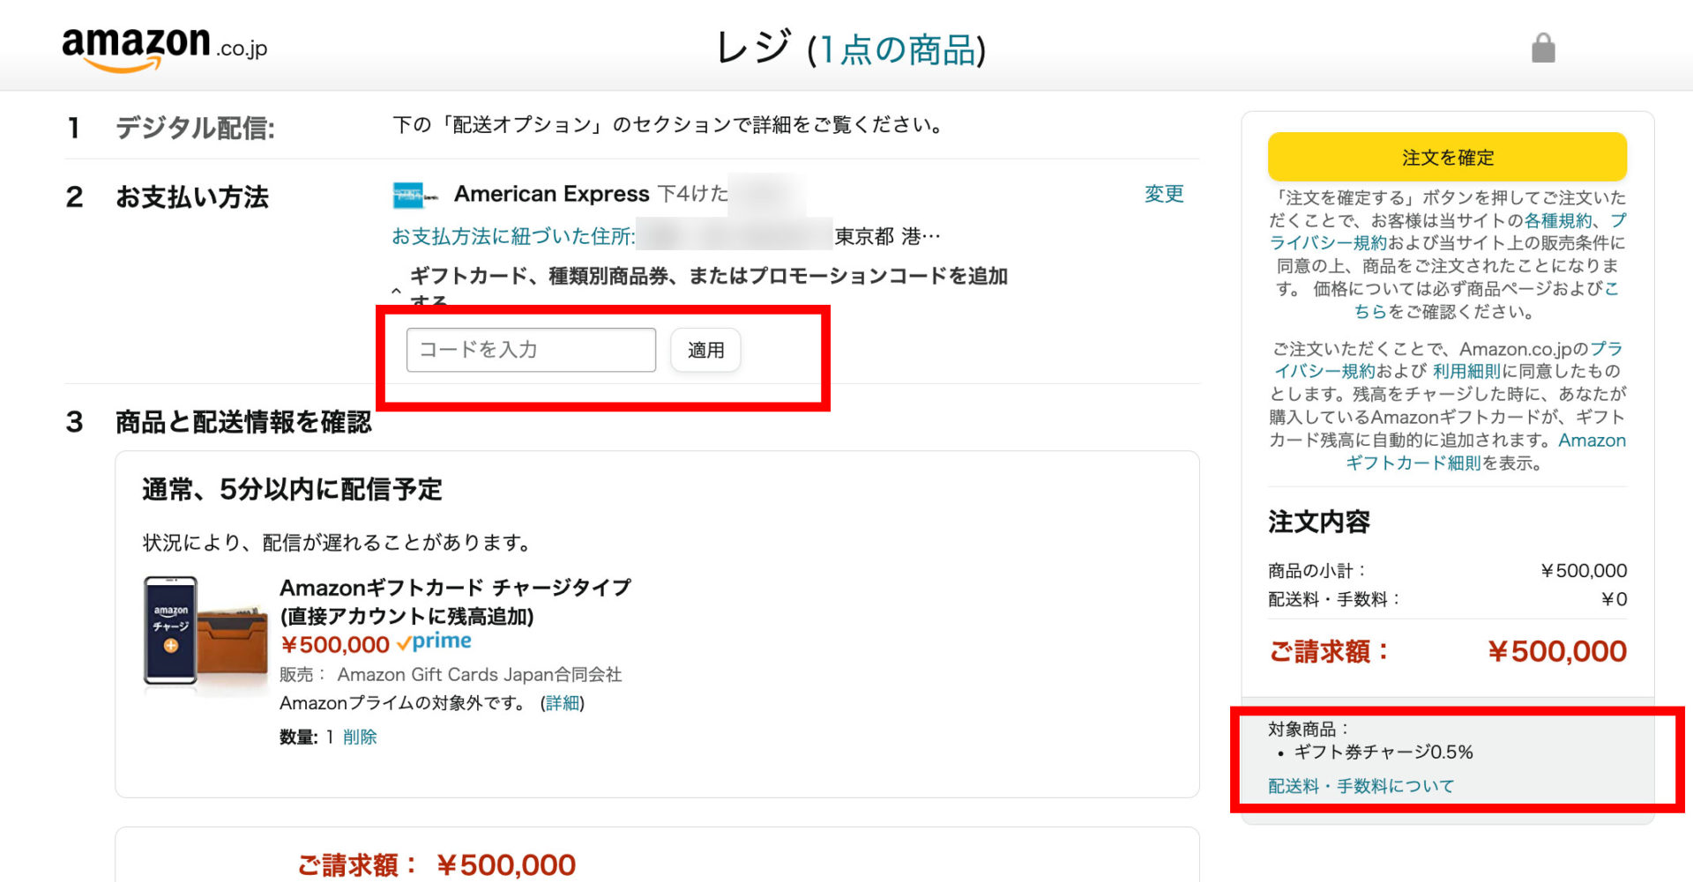Viewport: 1693px width, 882px height.
Task: Click 変更 to change payment method
Action: tap(1163, 194)
